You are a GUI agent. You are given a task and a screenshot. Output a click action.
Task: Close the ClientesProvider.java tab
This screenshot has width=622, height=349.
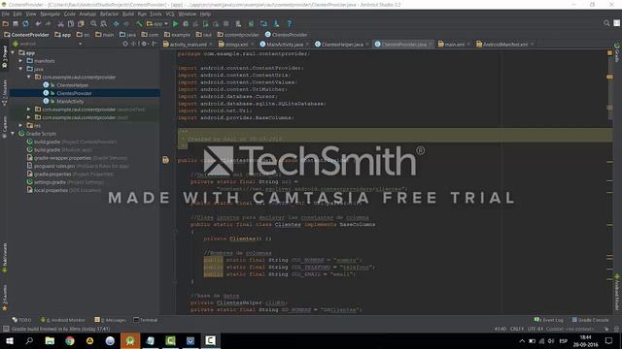431,45
